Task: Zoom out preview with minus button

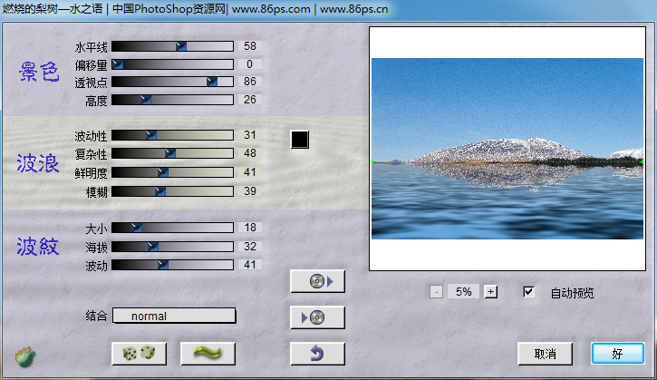Action: pos(436,291)
